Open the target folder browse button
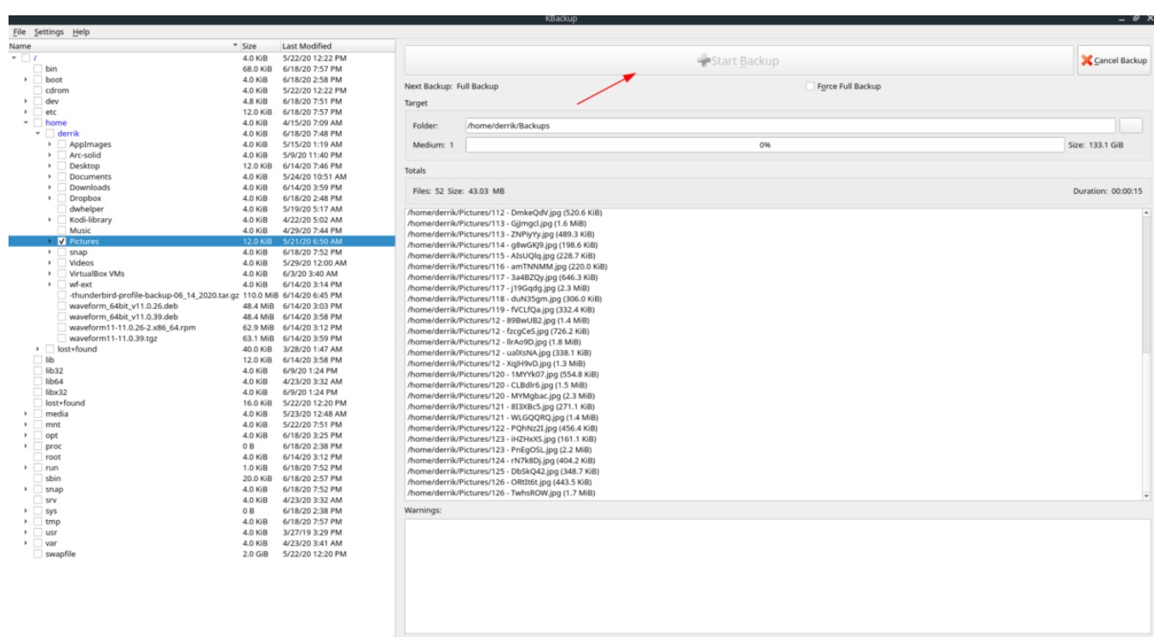Viewport: 1154px width, 642px height. tap(1131, 125)
